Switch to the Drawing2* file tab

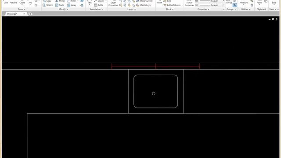point(12,14)
